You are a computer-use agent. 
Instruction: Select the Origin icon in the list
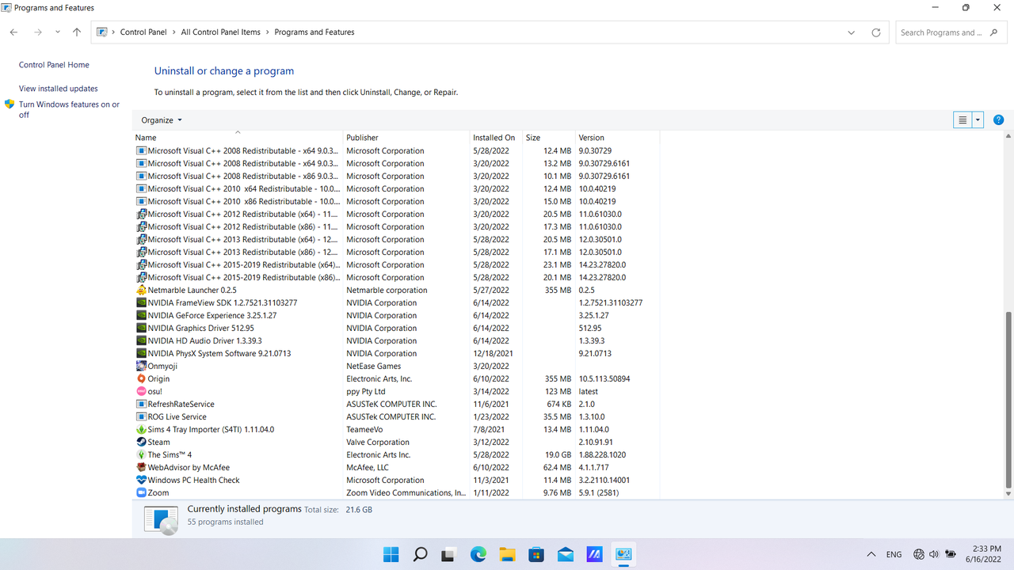[x=141, y=378]
